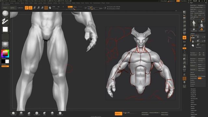Expand the Masking subpalette
This screenshot has width=208, height=117.
[x=193, y=107]
